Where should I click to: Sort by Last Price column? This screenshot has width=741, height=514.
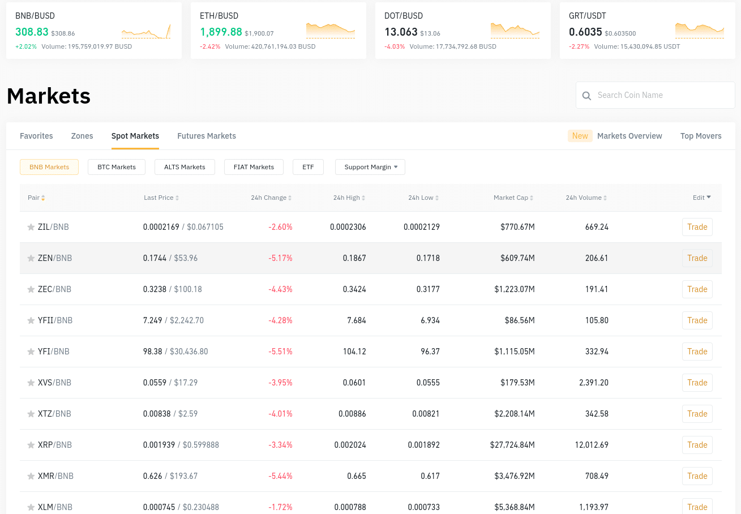point(161,198)
